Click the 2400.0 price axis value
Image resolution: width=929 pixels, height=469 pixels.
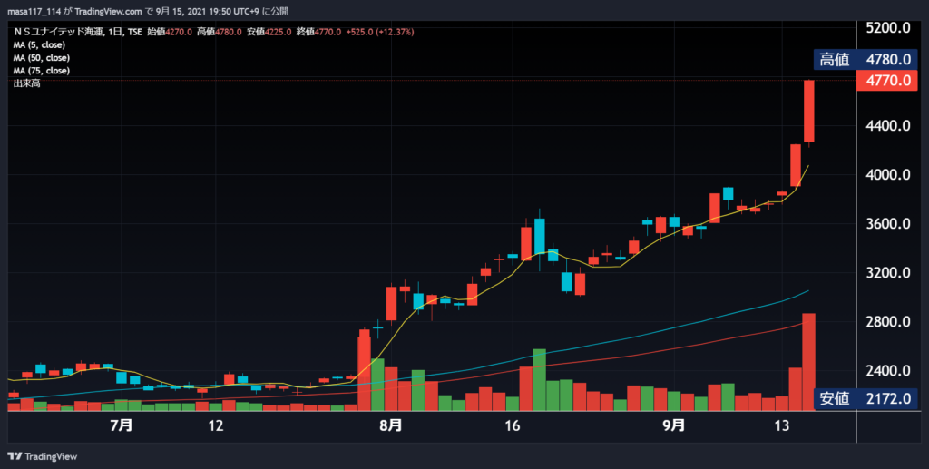point(888,371)
